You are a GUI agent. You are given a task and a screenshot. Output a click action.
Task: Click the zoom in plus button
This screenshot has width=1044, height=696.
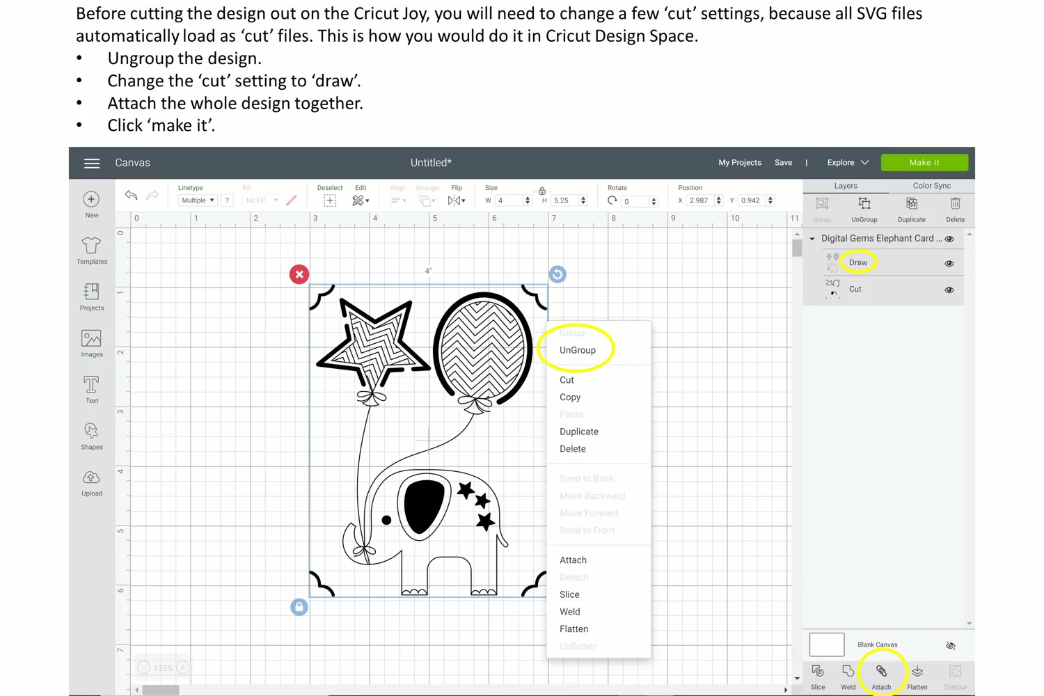(x=182, y=667)
